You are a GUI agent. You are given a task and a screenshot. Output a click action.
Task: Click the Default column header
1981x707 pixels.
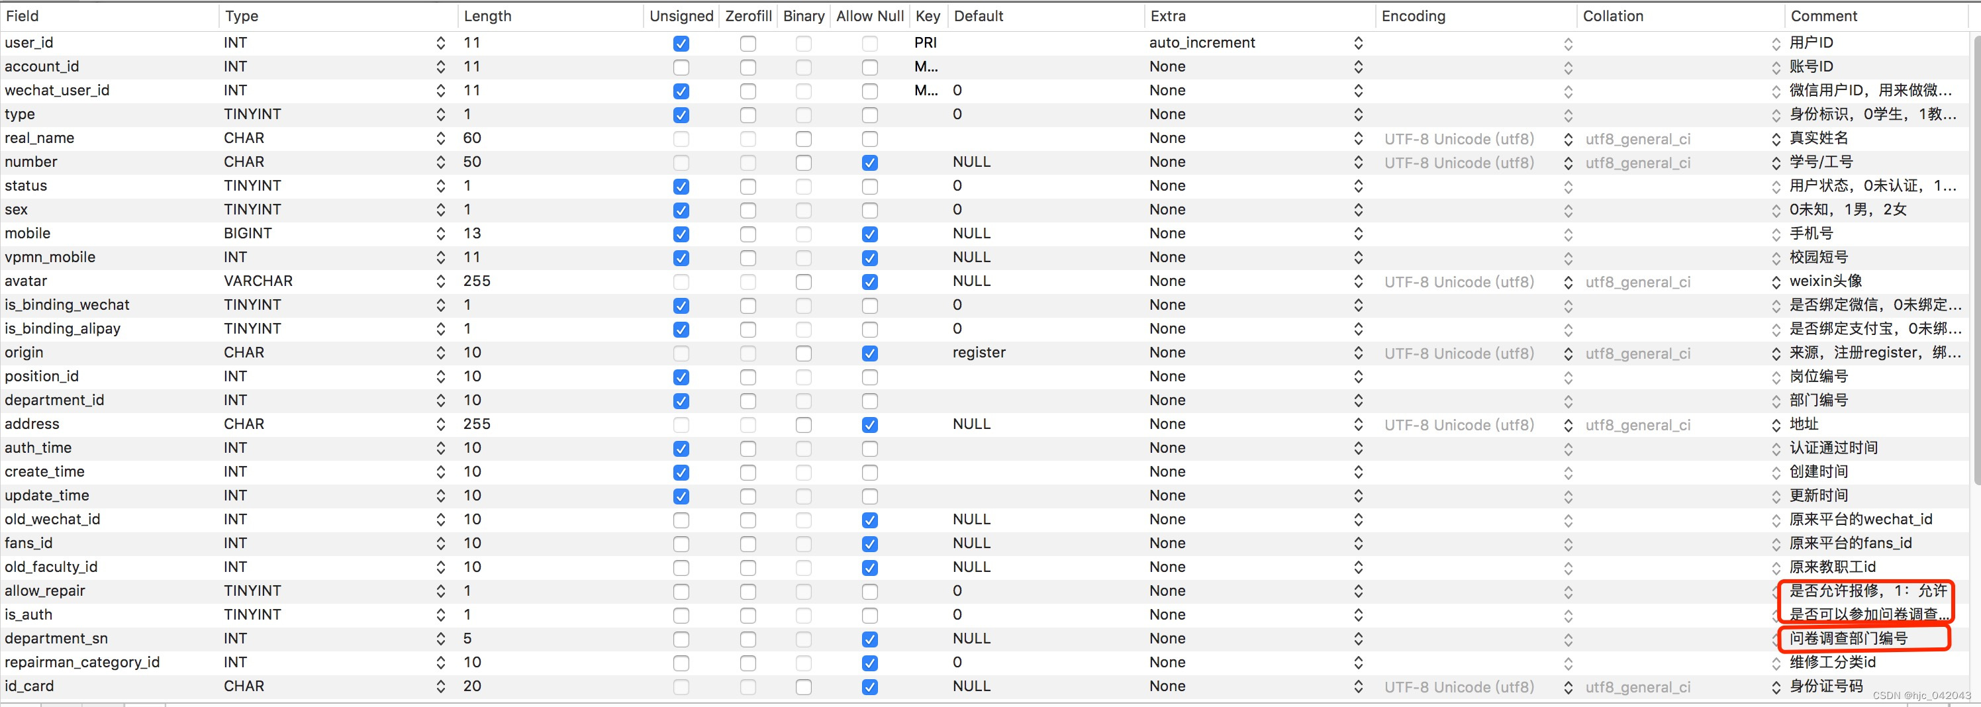(x=1046, y=16)
